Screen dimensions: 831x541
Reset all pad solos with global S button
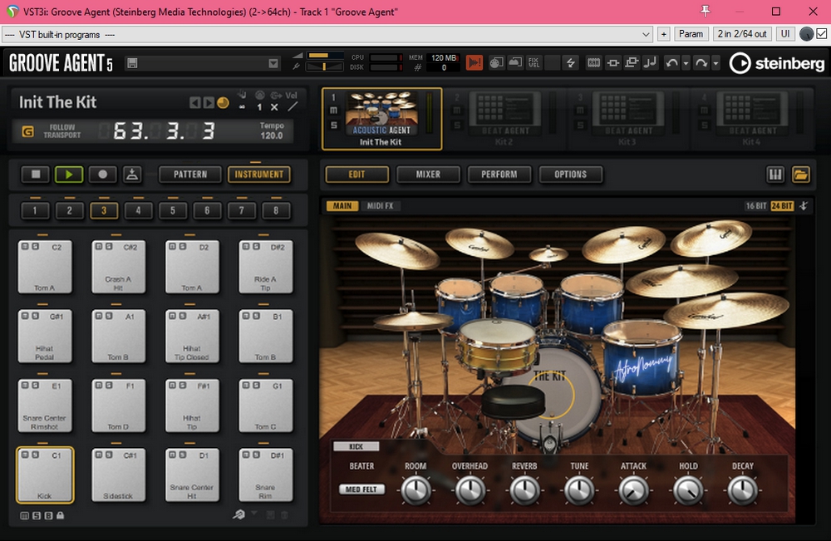point(37,515)
